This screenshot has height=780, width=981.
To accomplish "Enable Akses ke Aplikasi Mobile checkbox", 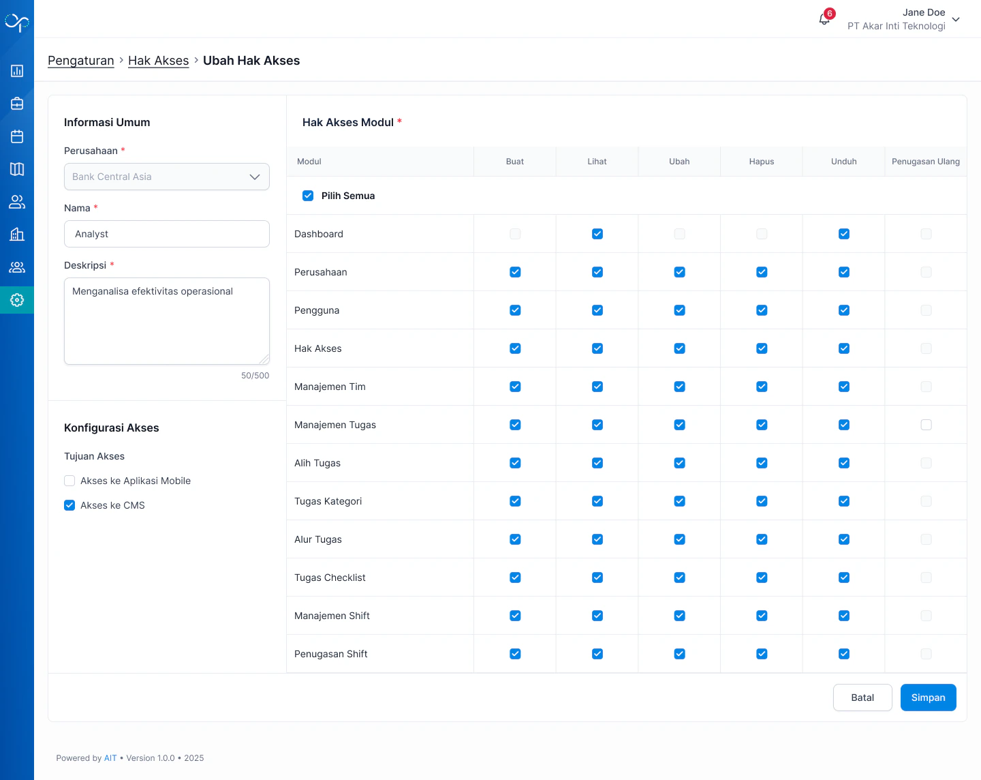I will 69,481.
